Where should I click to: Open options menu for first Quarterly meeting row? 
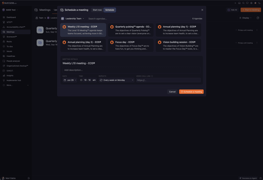(x=257, y=30)
